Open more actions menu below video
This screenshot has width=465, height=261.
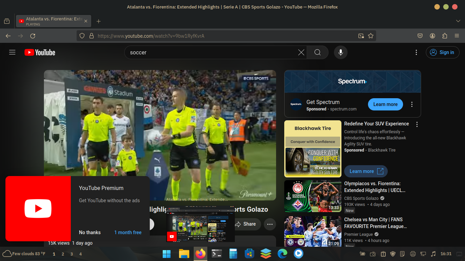[270, 224]
